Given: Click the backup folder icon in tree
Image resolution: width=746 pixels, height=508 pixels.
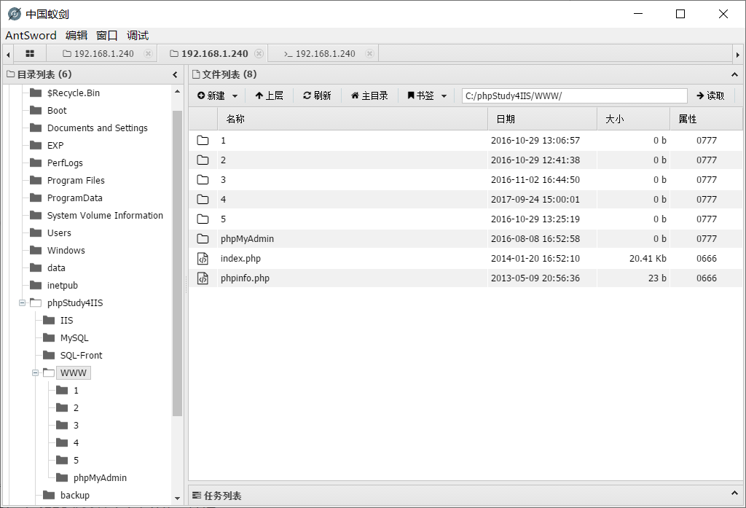Looking at the screenshot, I should [x=49, y=495].
